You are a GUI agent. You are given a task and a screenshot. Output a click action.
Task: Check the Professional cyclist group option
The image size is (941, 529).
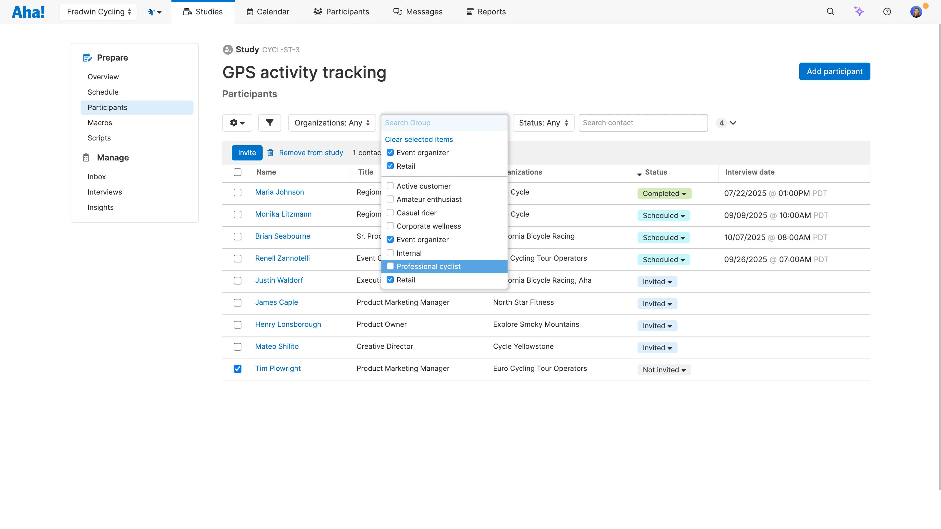[390, 266]
